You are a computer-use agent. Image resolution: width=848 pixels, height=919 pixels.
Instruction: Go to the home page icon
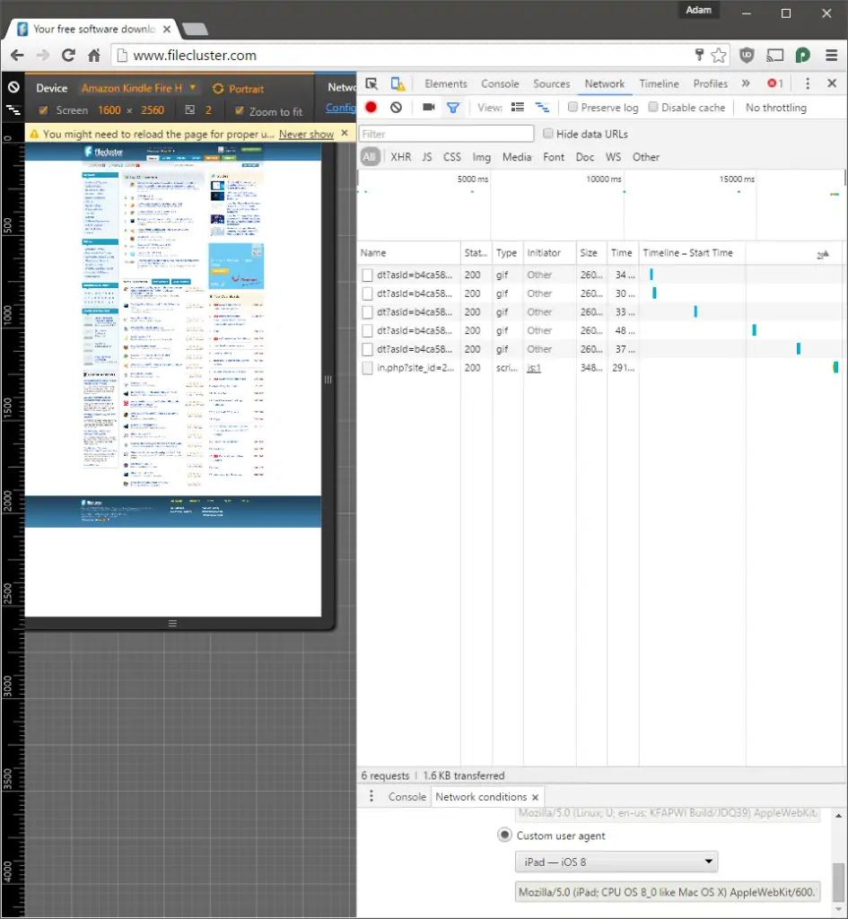coord(93,55)
